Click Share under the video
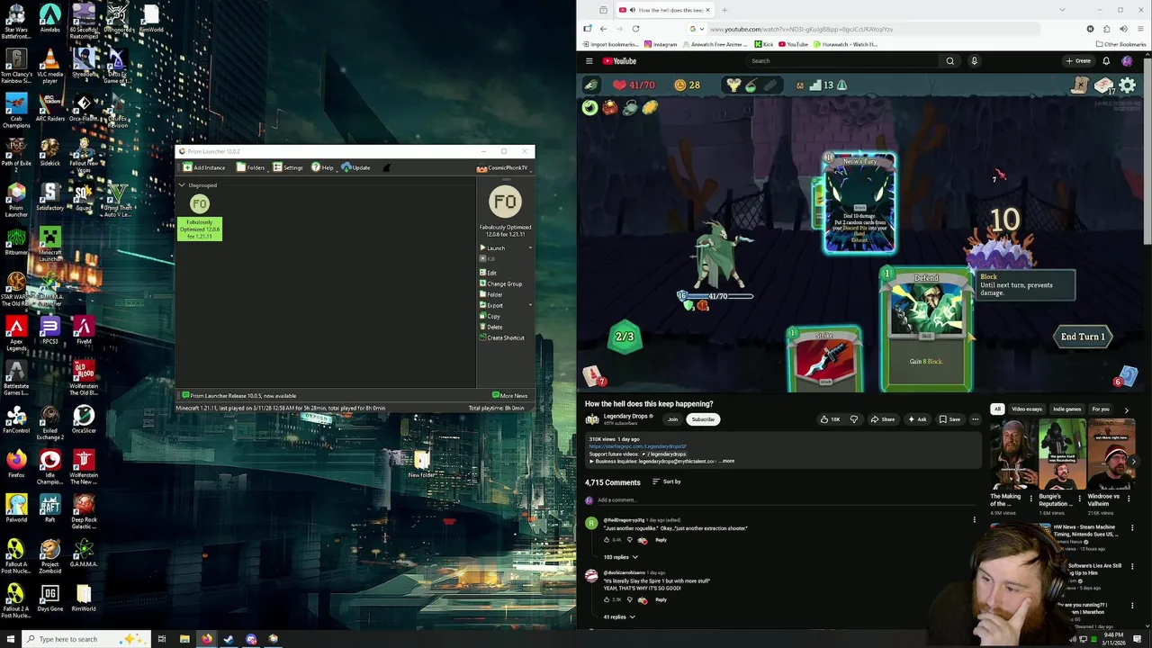 pos(883,419)
